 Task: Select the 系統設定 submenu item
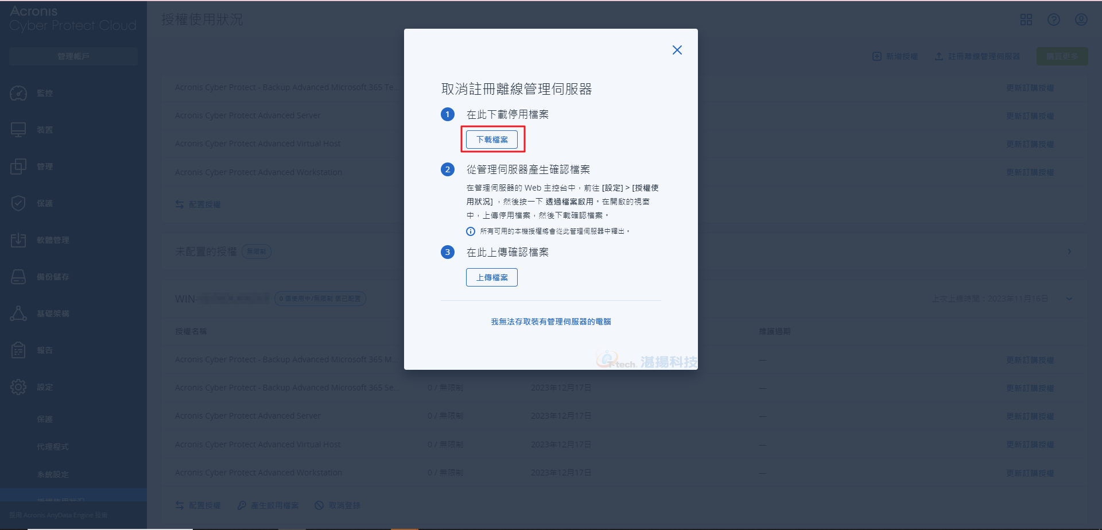pos(53,474)
